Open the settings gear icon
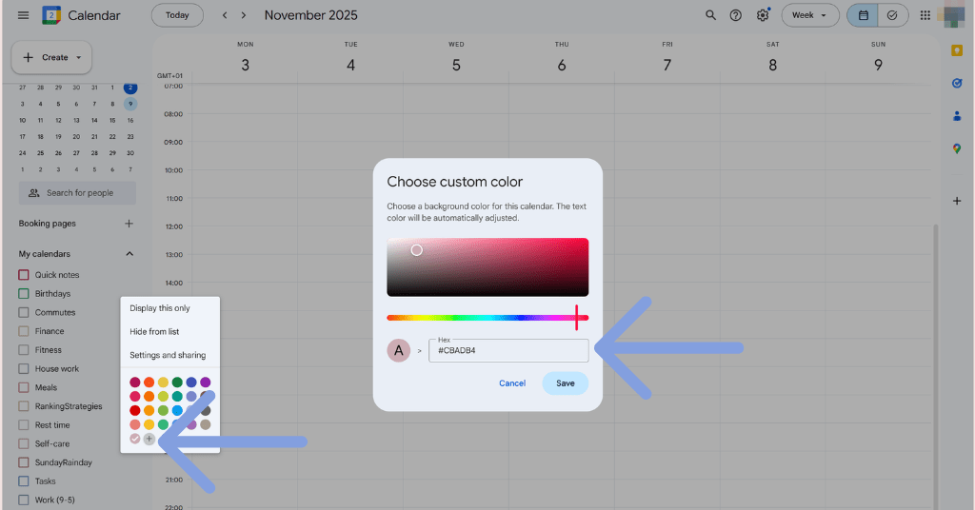 coord(763,15)
